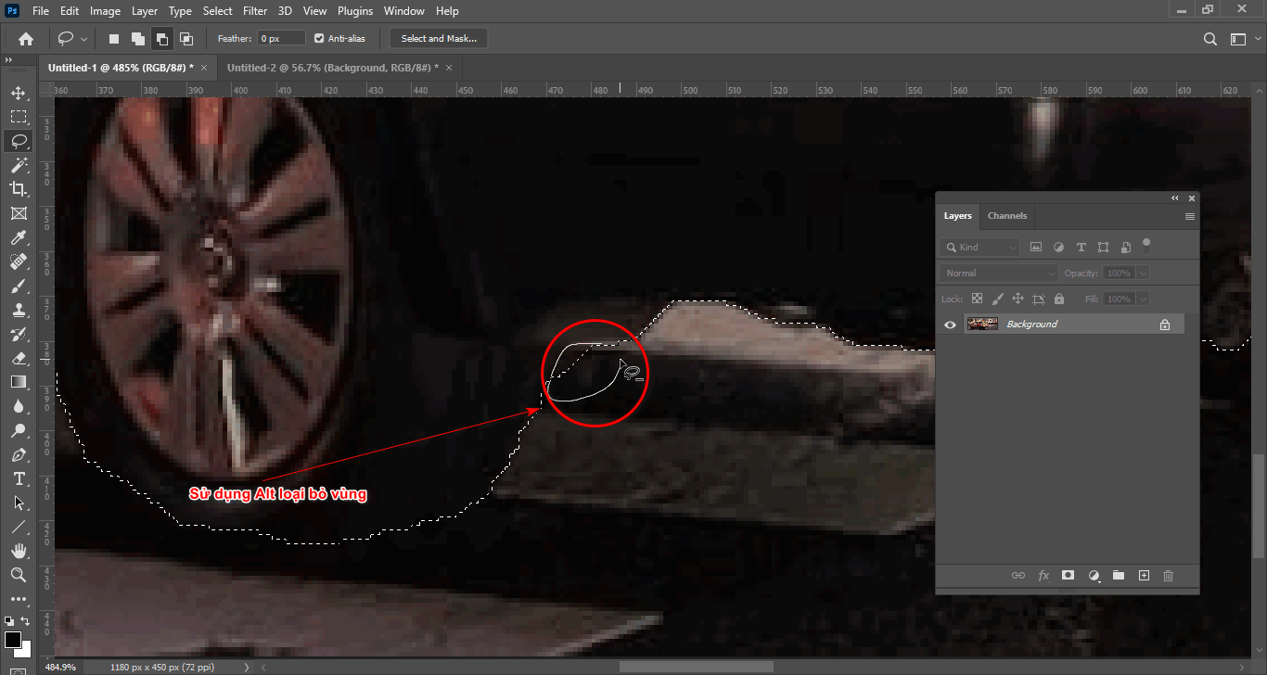1267x675 pixels.
Task: Enable the Anti-alias checkbox
Action: [319, 38]
